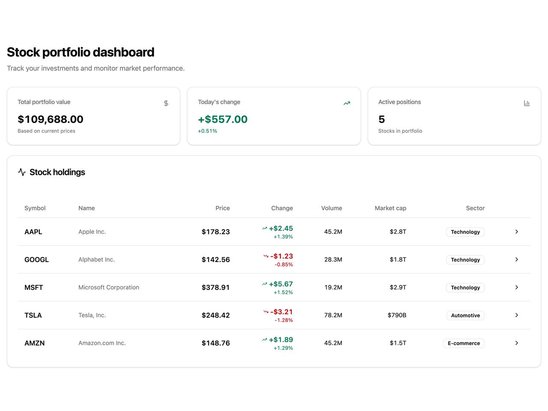
Task: Click the 28.3M volume value
Action: (333, 259)
